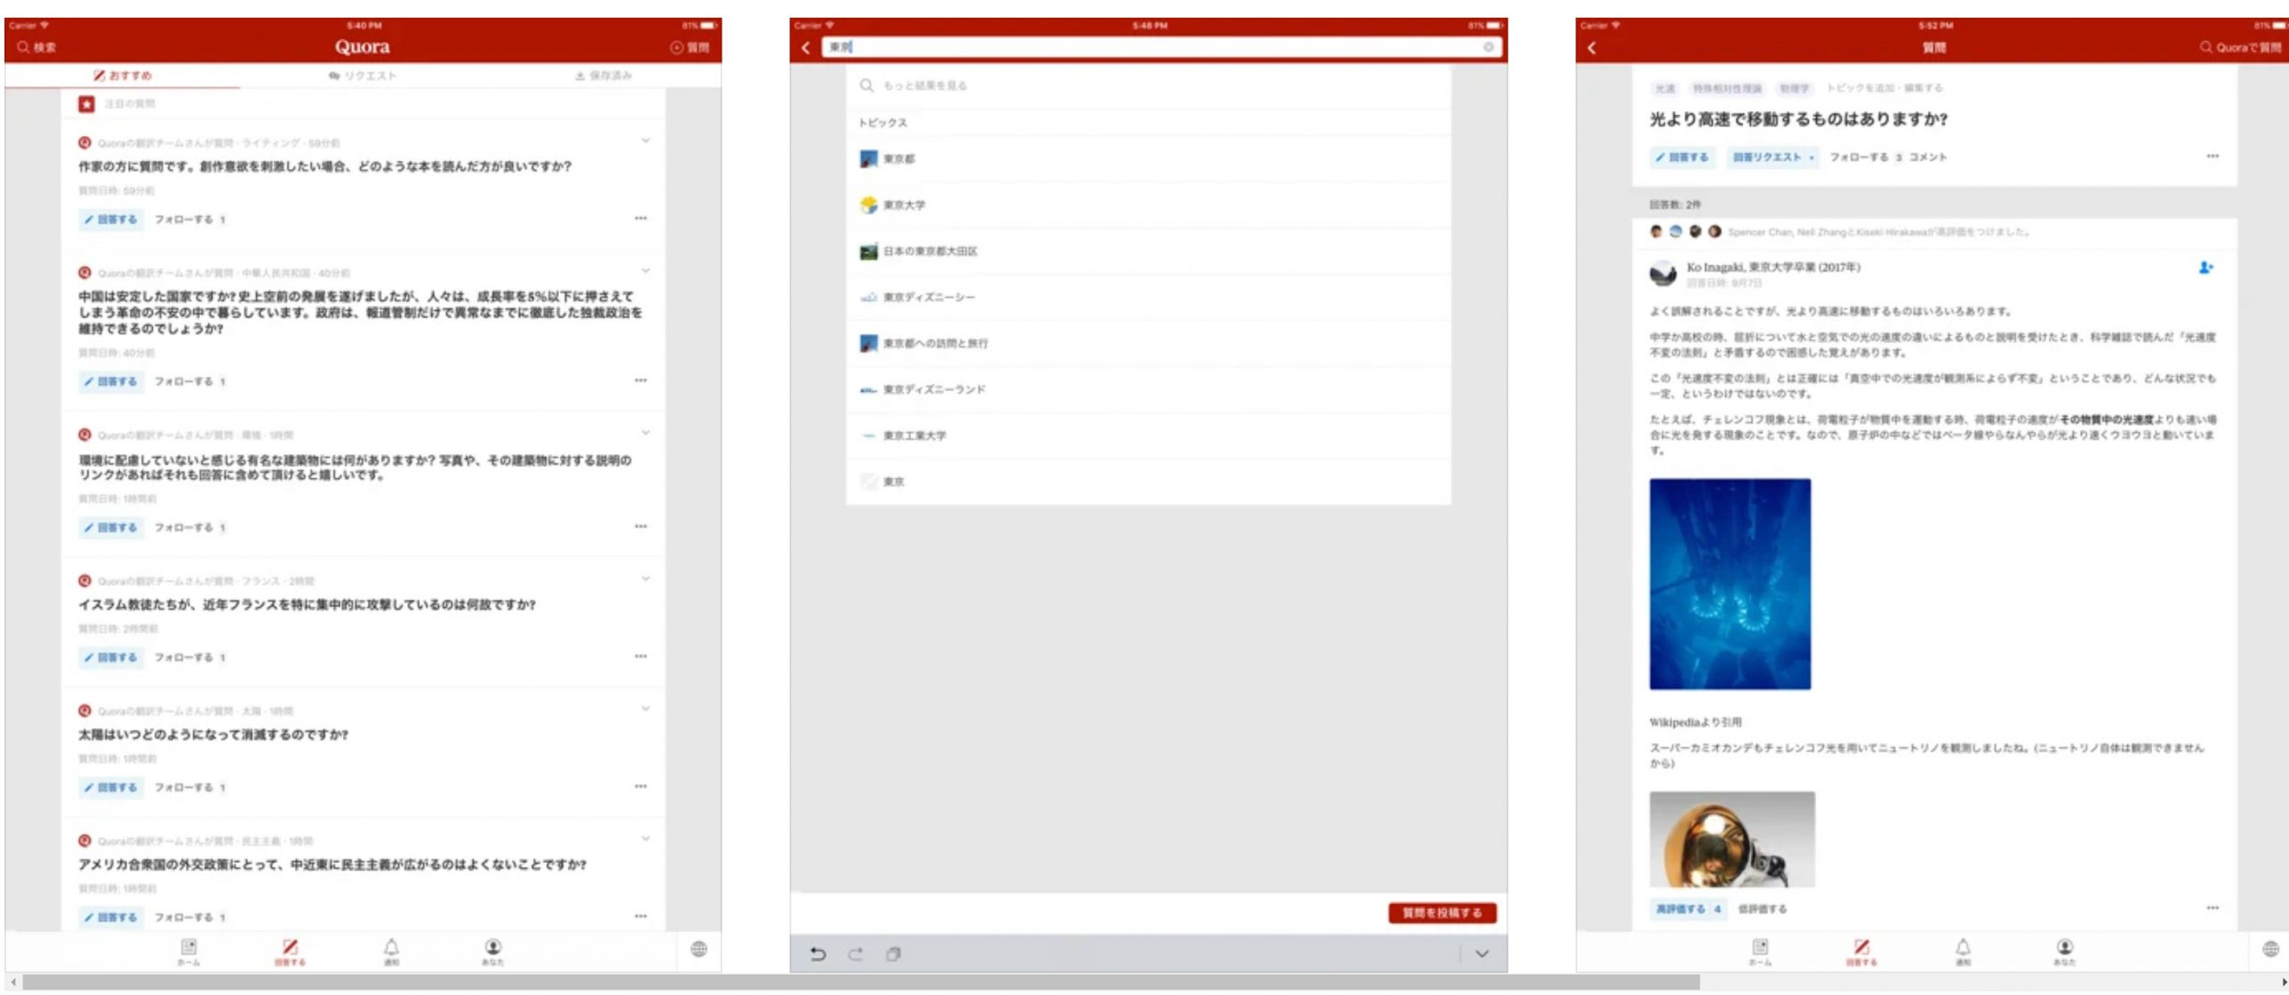Open the blue Cherenkov radiation image thumbnail
The width and height of the screenshot is (2289, 995).
click(x=1729, y=584)
